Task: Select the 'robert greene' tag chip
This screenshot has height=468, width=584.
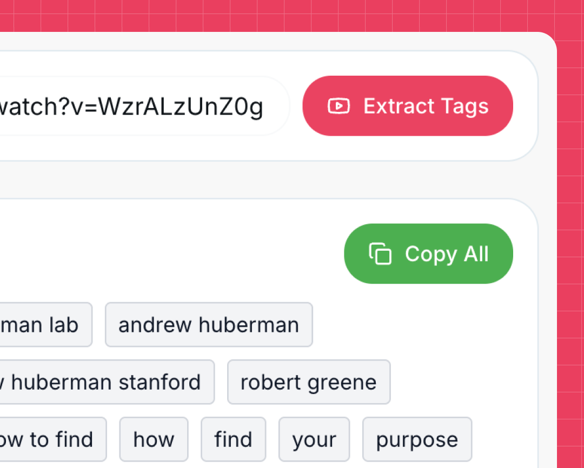Action: tap(309, 382)
